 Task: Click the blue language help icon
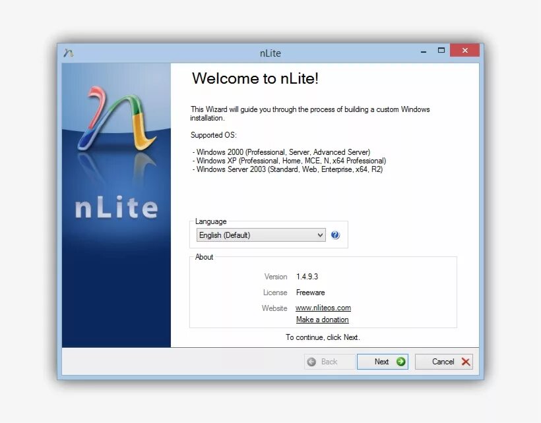[335, 235]
